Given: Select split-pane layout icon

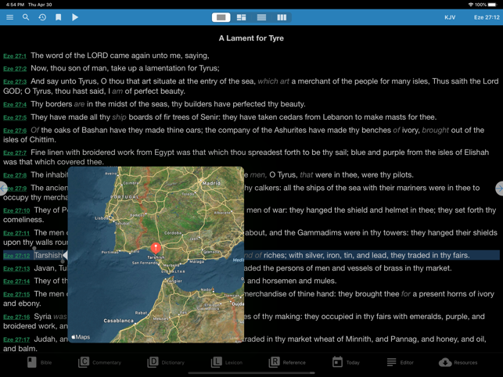Looking at the screenshot, I should [x=241, y=17].
